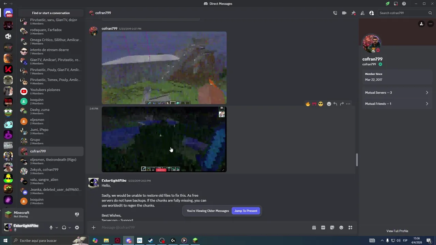The height and width of the screenshot is (245, 436).
Task: React with sunglasses emoji
Action: (321, 104)
